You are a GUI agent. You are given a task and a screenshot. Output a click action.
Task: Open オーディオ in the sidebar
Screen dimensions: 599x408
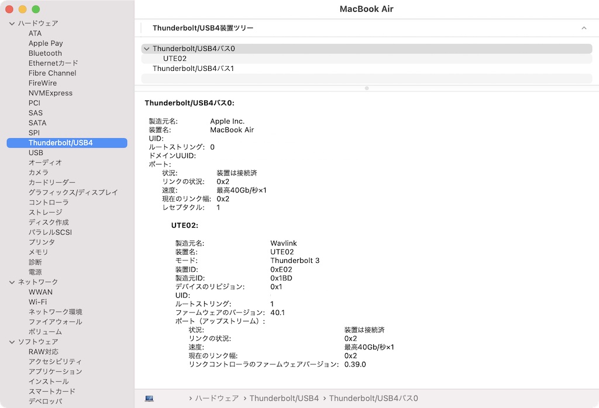pos(45,163)
